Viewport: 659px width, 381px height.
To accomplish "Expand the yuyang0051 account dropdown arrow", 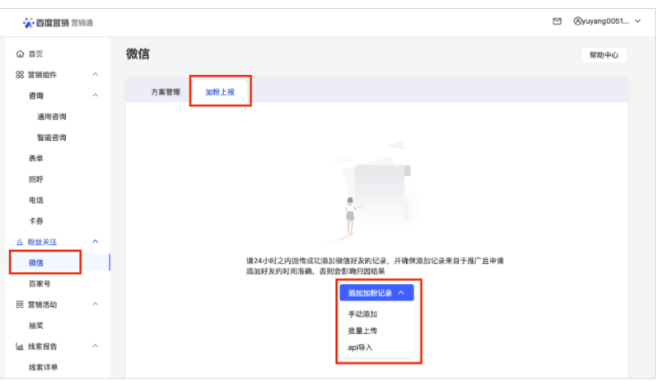I will [x=638, y=21].
